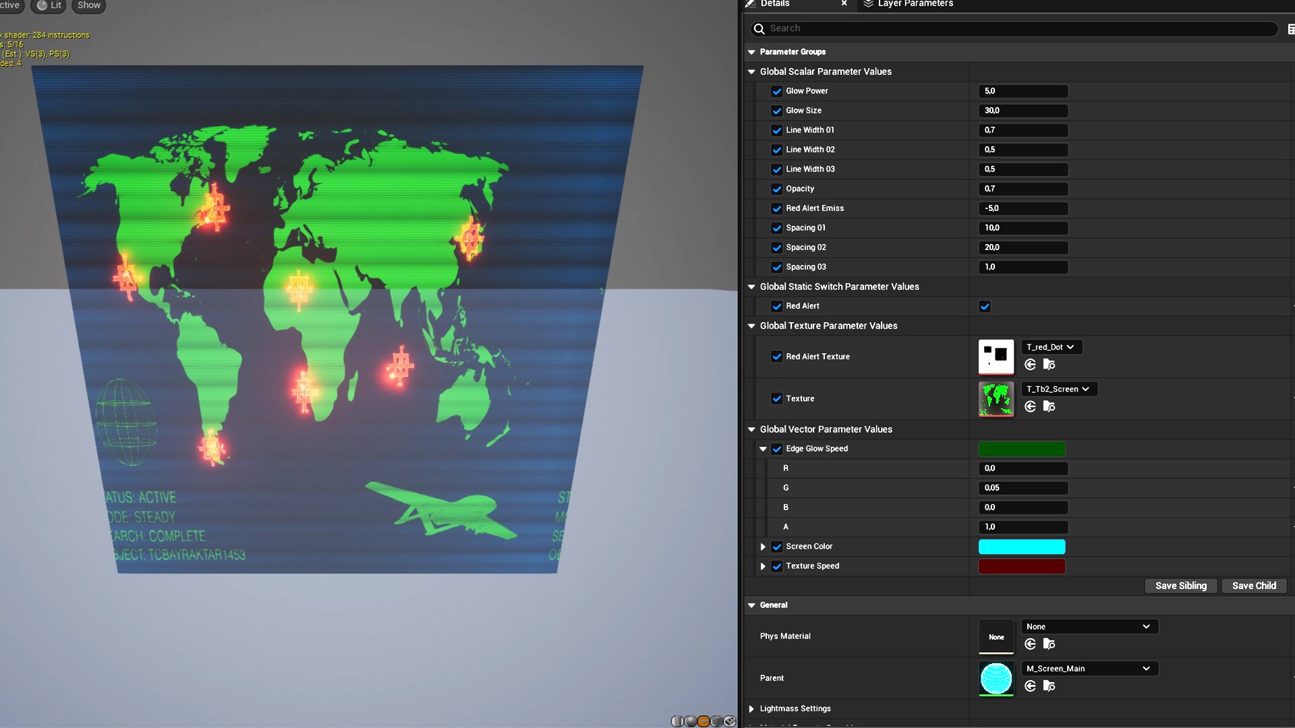The image size is (1295, 728).
Task: Open the view settings icon right of the search field
Action: point(1291,28)
